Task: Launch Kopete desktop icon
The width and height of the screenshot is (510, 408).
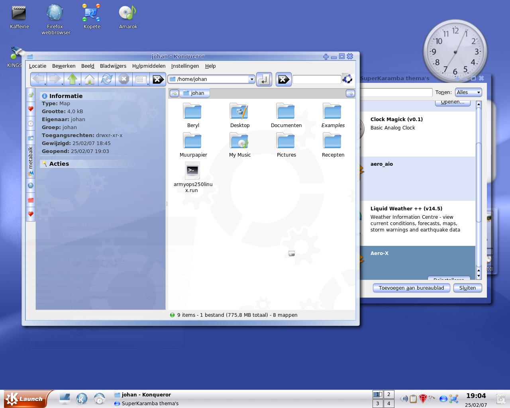Action: 92,17
